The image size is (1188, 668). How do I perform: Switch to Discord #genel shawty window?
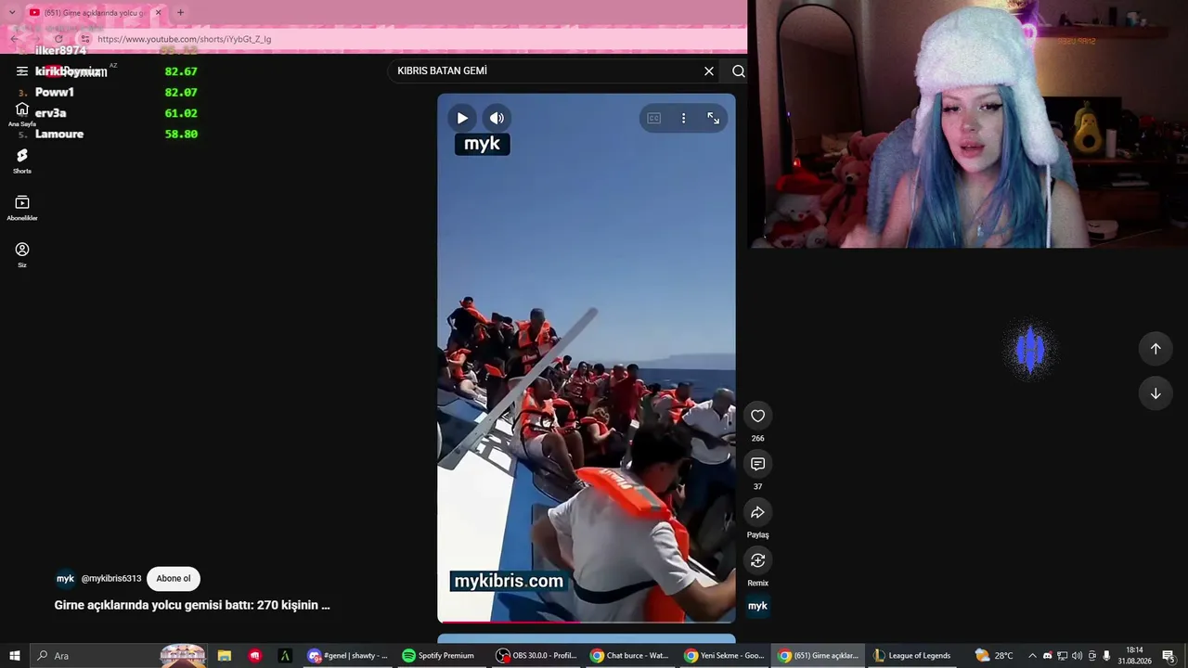[349, 656]
